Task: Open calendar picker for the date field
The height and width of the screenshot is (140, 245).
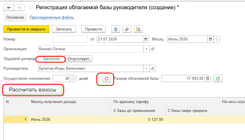Action: tap(146, 39)
